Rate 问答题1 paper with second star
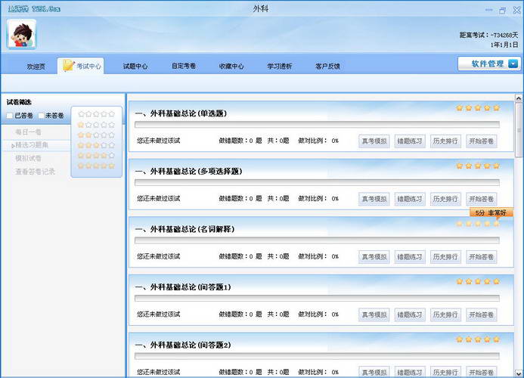 tap(469, 281)
